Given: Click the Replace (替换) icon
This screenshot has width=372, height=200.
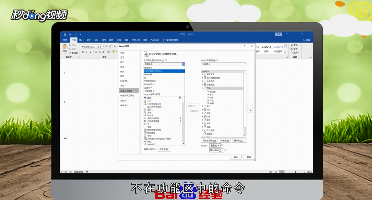Looking at the screenshot, I should tap(292, 49).
